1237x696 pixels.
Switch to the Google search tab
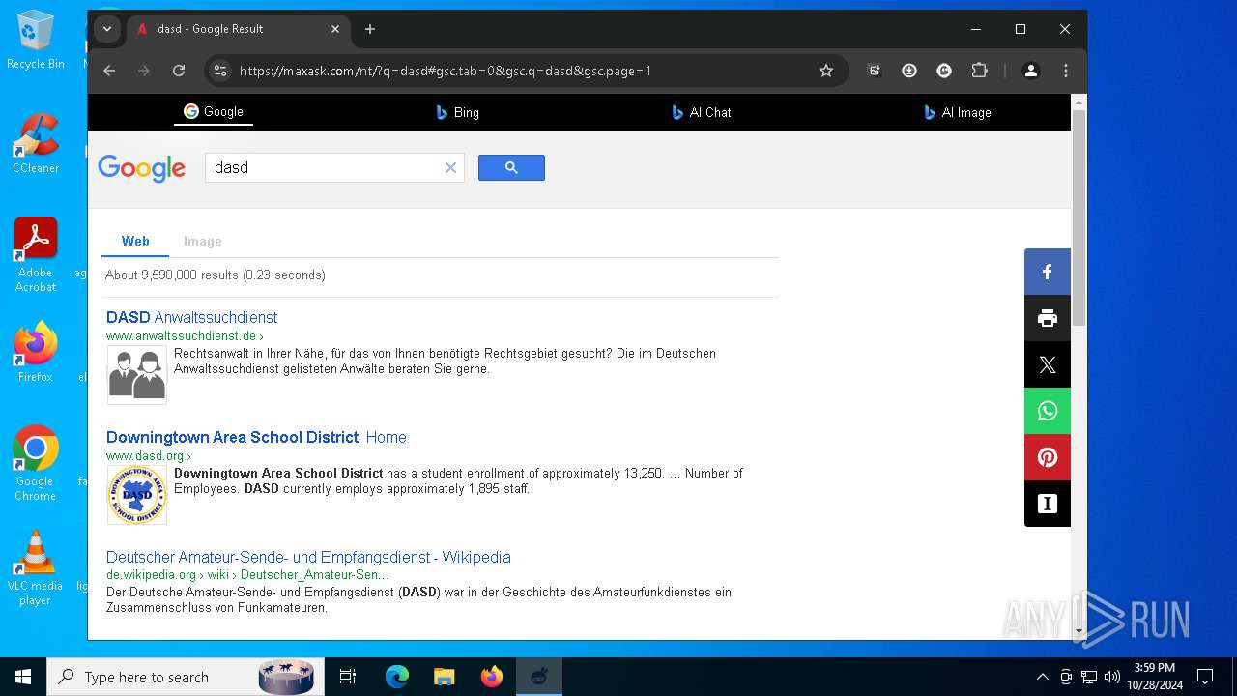[214, 112]
